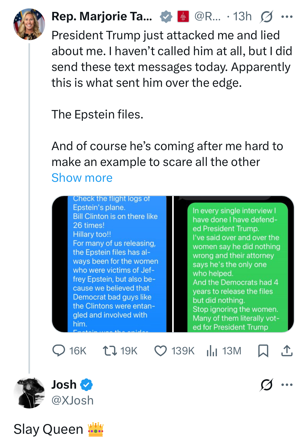Click Josh's blue verified checkmark
This screenshot has width=308, height=443.
pyautogui.click(x=86, y=385)
